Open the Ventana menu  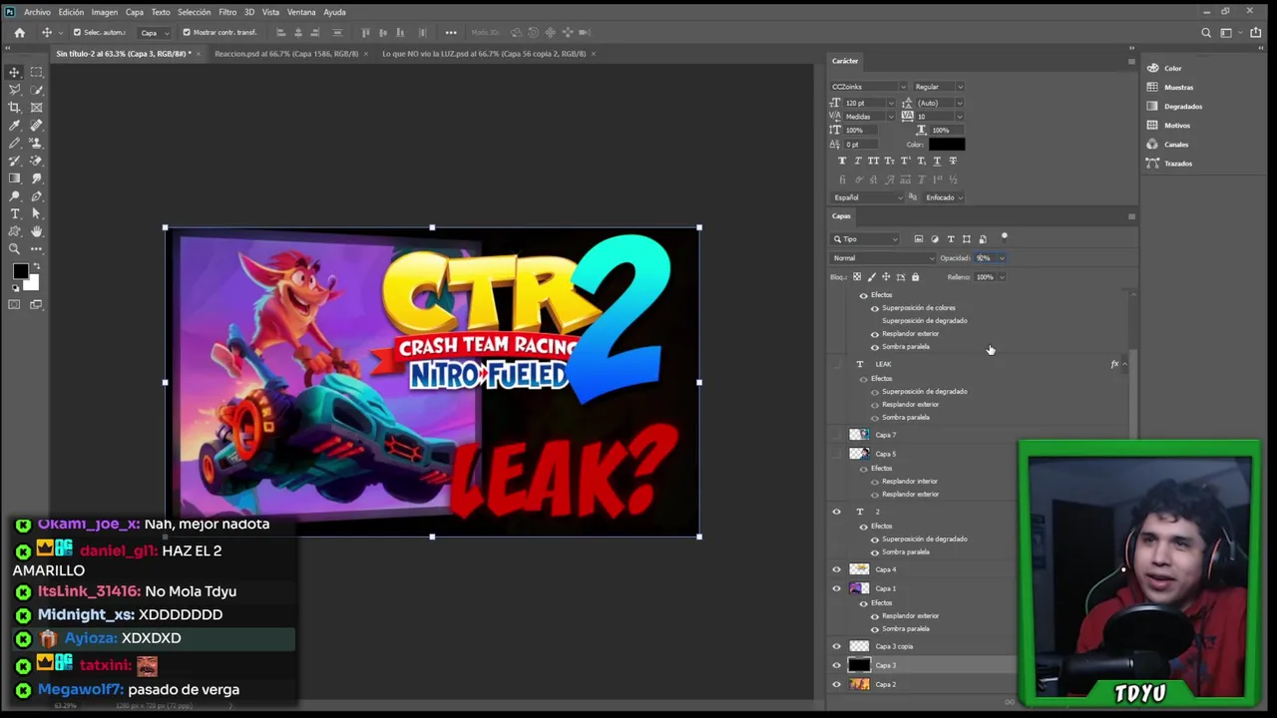click(x=301, y=12)
